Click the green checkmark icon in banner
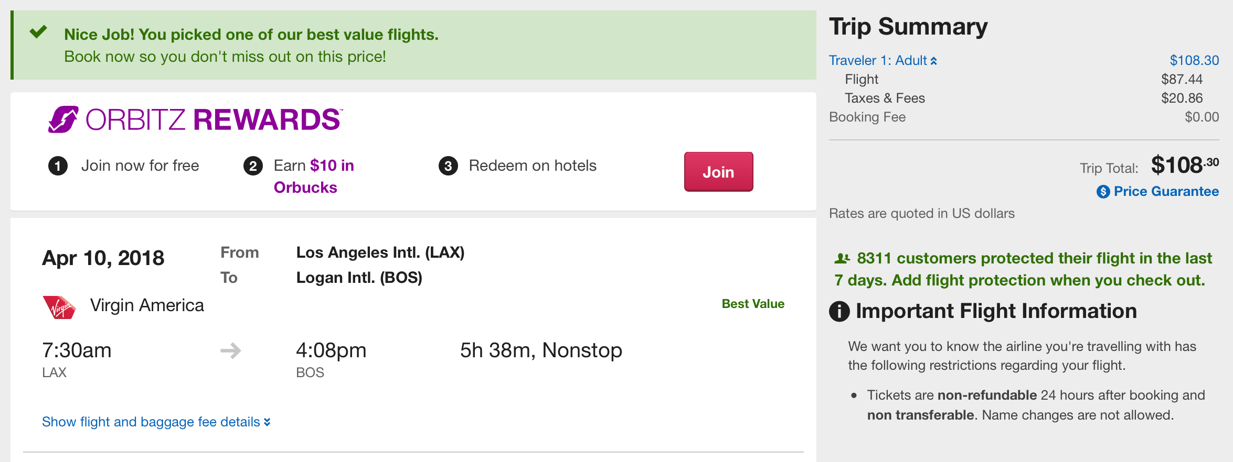This screenshot has height=462, width=1233. click(x=38, y=32)
